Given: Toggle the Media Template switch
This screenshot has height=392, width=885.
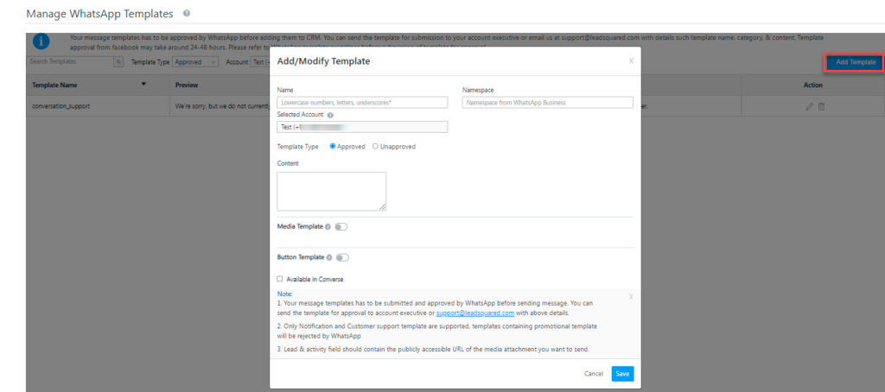Looking at the screenshot, I should (341, 227).
